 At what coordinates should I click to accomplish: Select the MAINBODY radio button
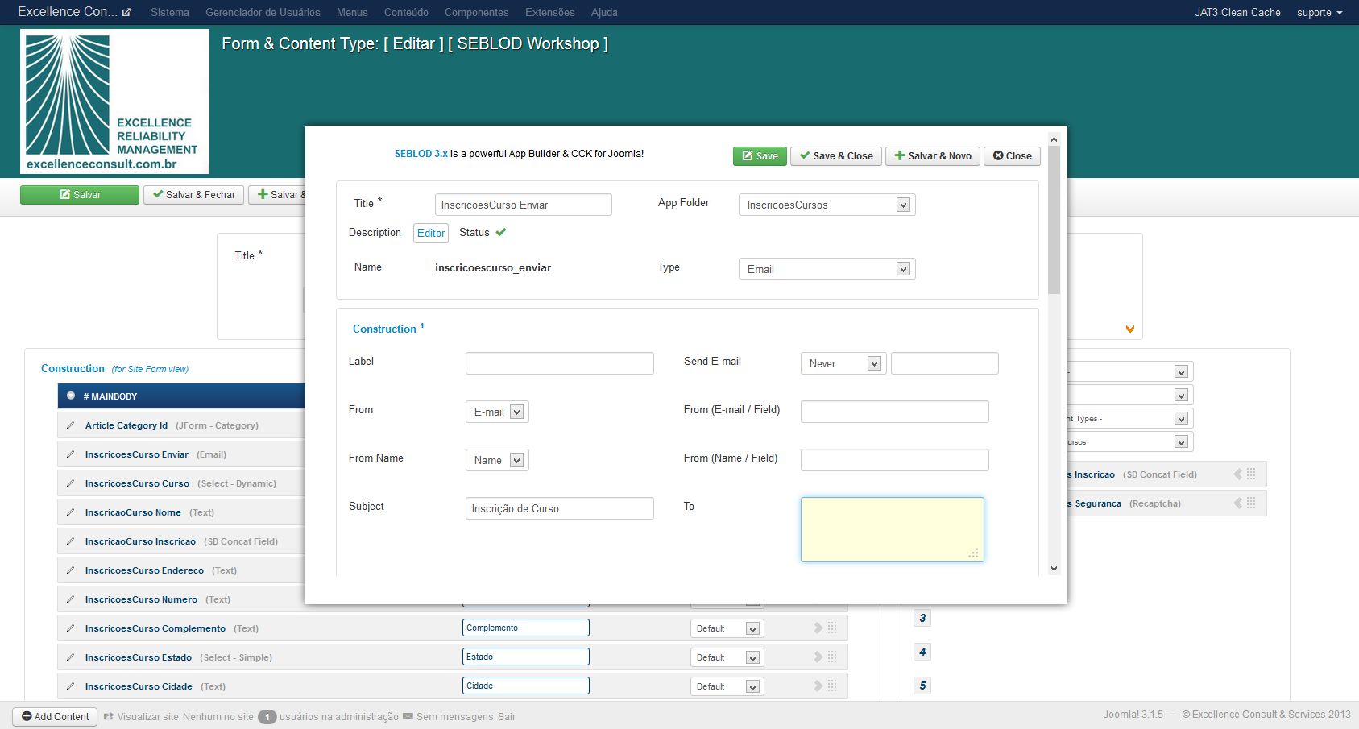tap(71, 396)
